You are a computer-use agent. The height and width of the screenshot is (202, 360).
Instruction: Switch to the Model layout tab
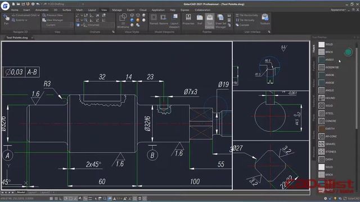21,192
